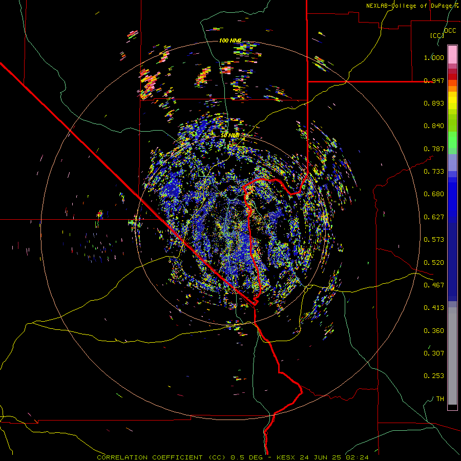Click the TH threshold label

coord(440,399)
